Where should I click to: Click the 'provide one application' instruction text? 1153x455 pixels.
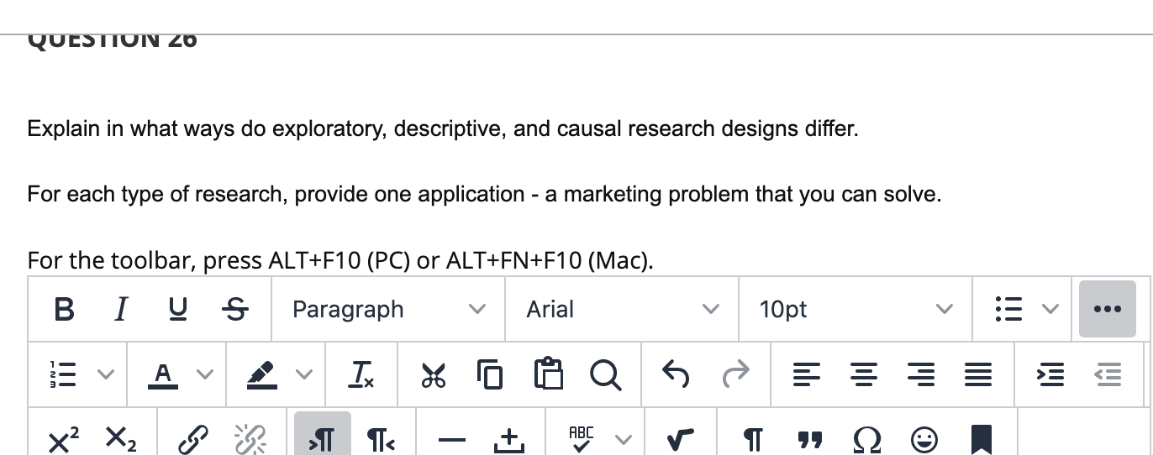click(x=484, y=195)
